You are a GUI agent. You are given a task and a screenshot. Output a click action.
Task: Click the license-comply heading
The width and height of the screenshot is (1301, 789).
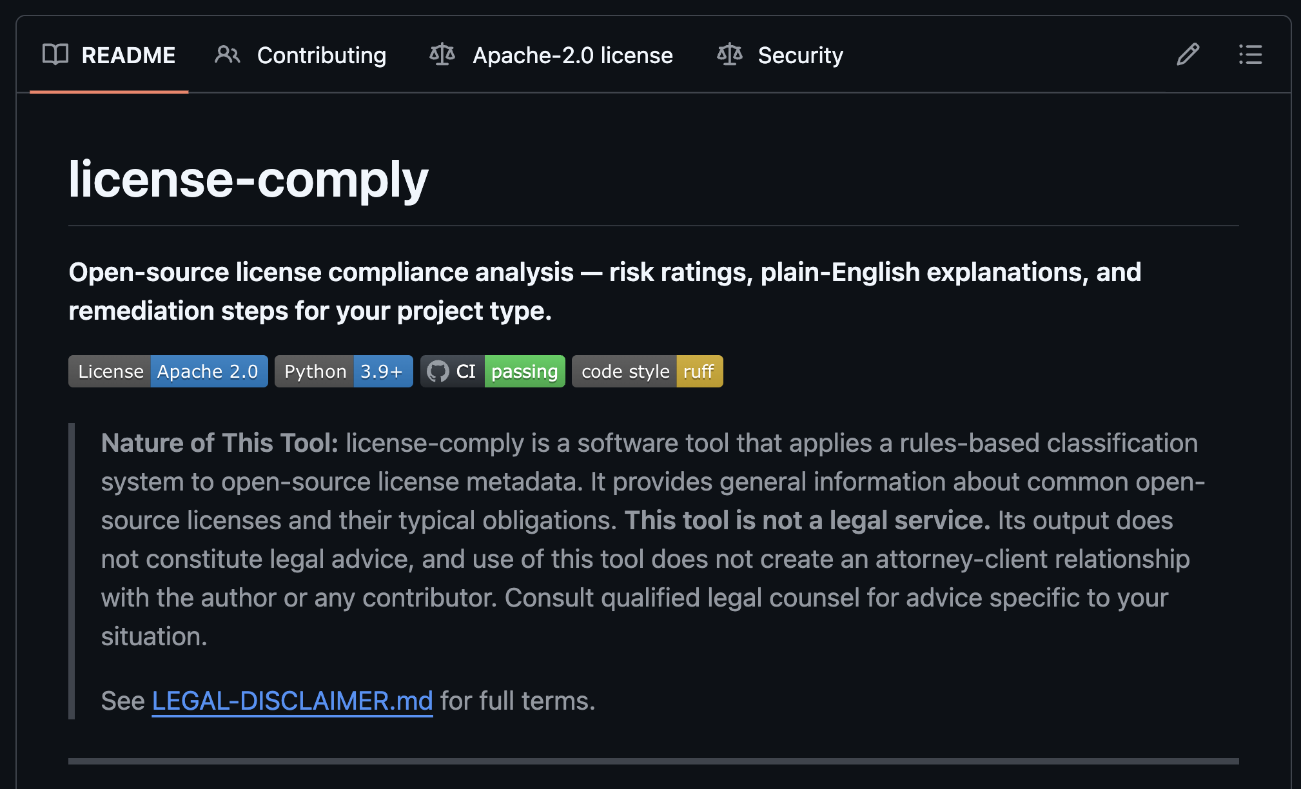pos(248,179)
